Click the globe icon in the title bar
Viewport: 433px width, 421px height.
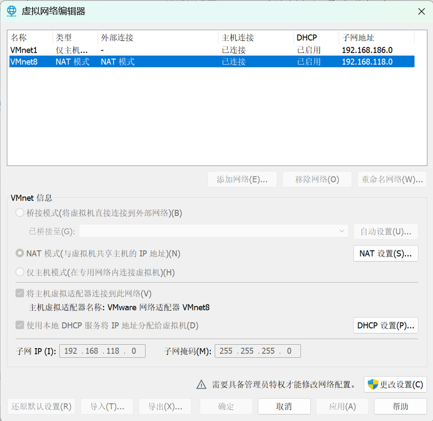[x=11, y=11]
